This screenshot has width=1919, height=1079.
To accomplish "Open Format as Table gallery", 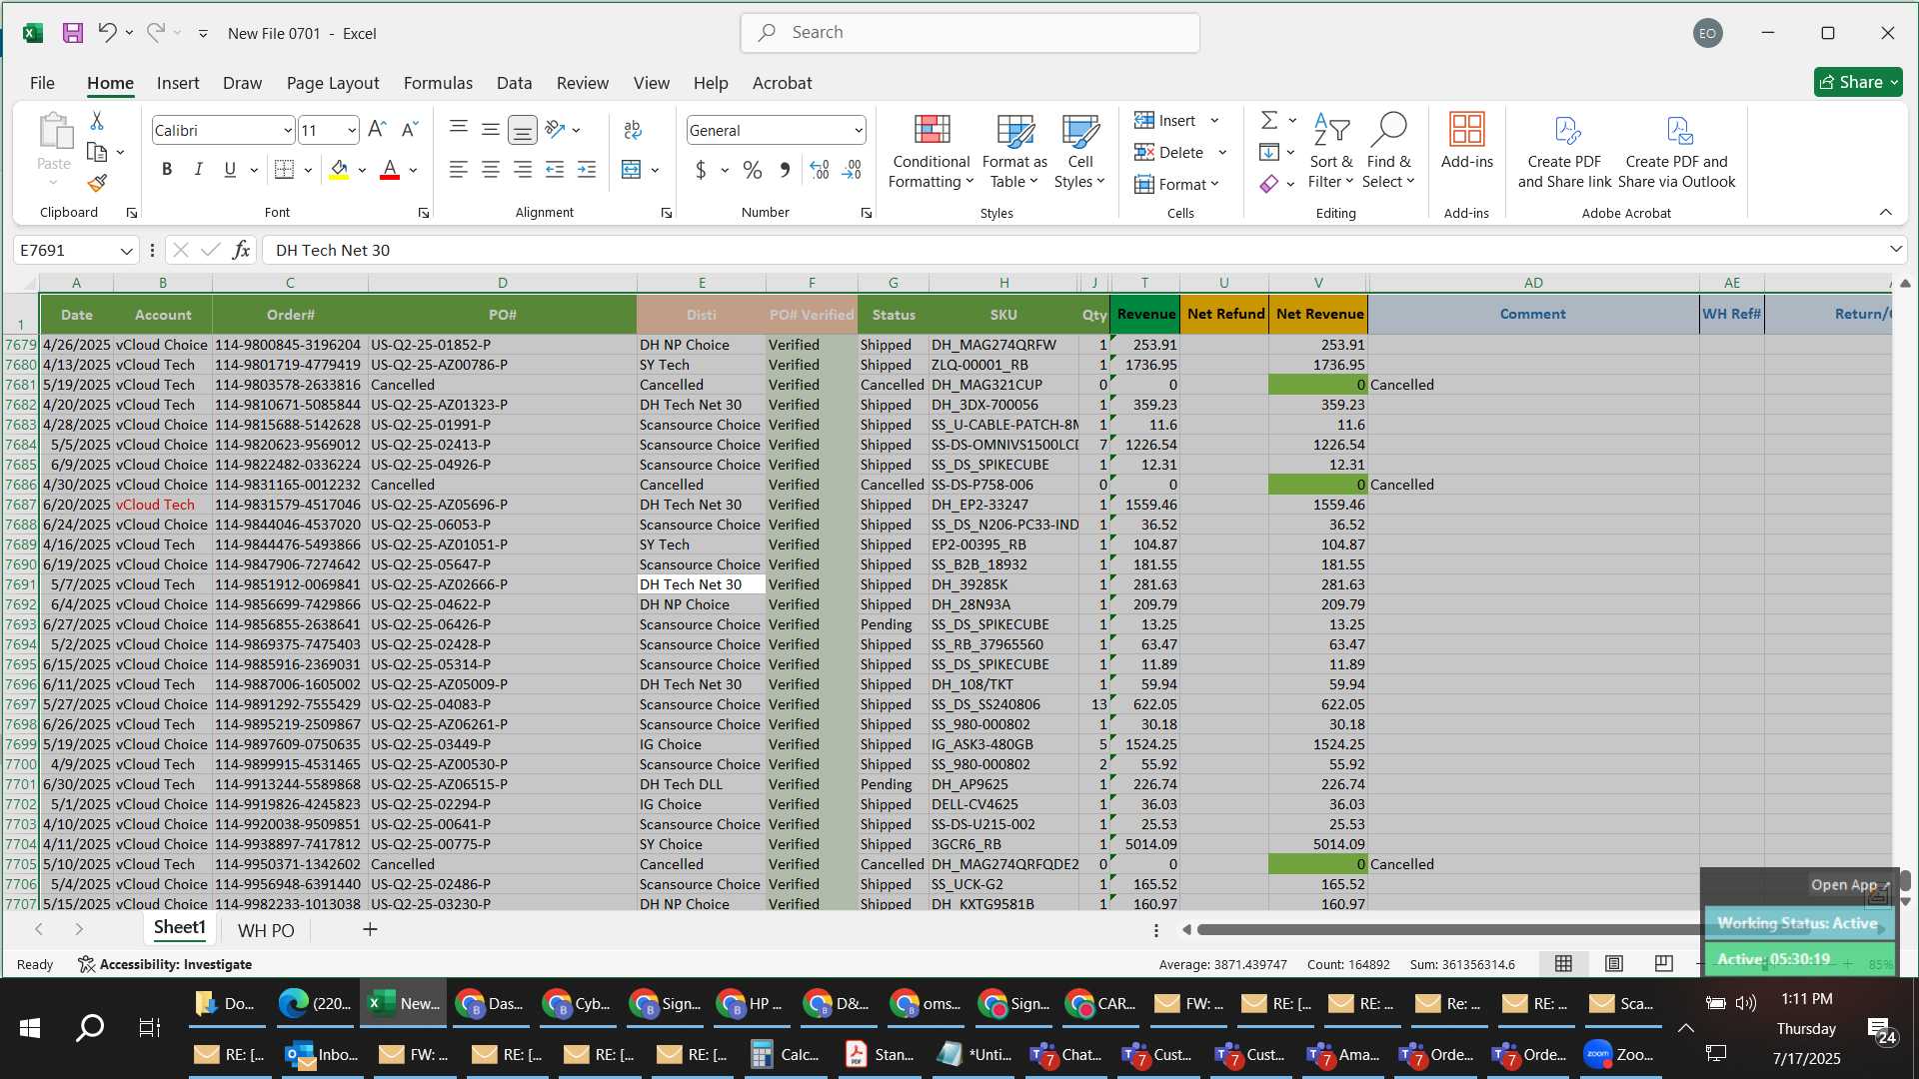I will 1014,152.
